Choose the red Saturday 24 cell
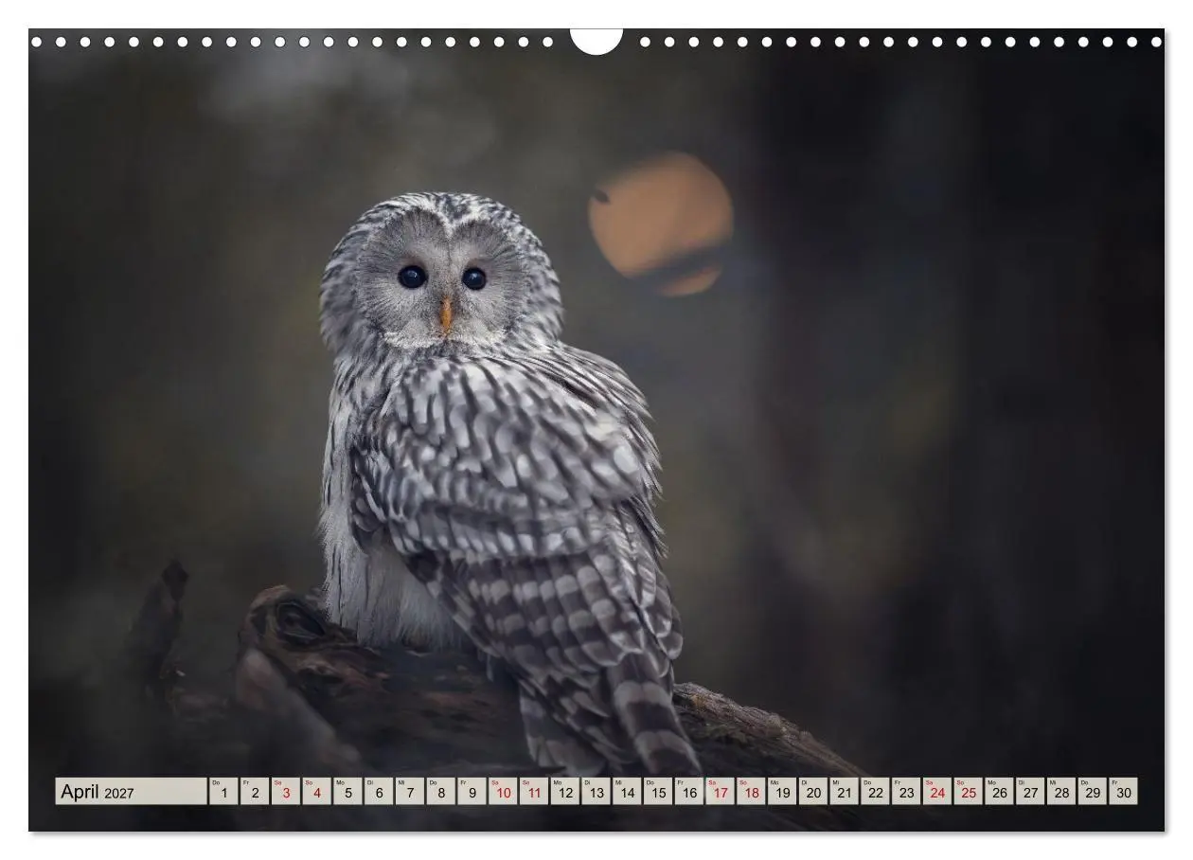 coord(936,792)
